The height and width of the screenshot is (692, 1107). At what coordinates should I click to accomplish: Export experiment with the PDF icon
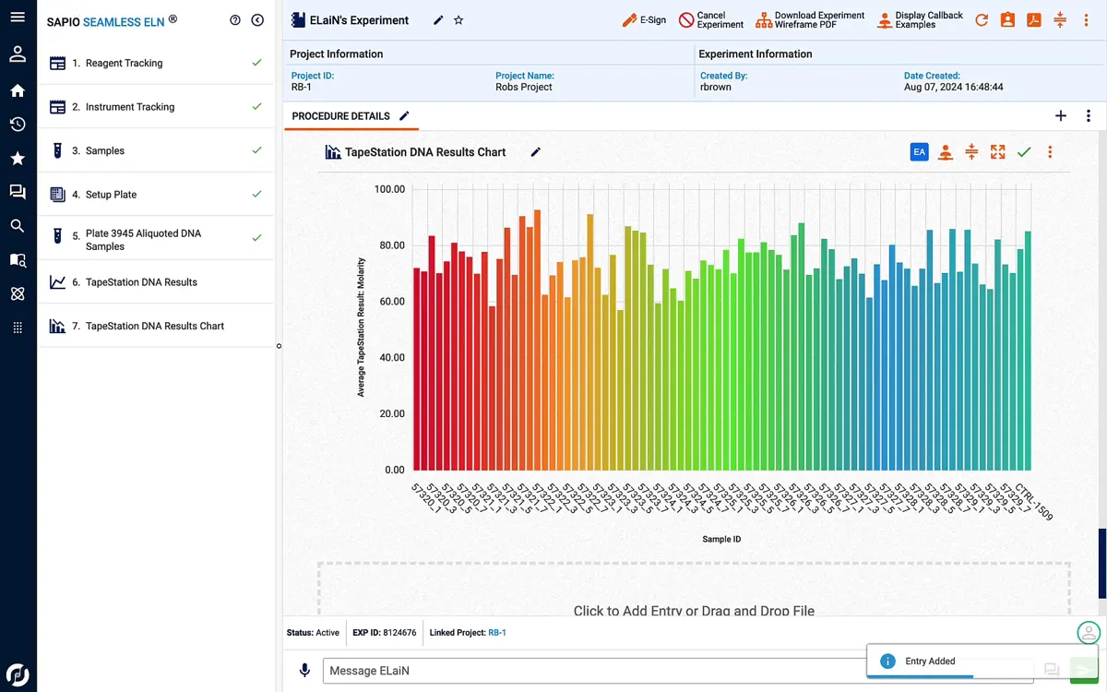[1034, 20]
